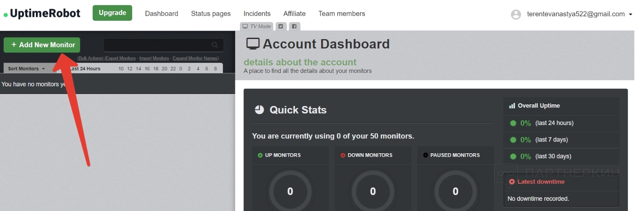The image size is (641, 211).
Task: Go to Status pages
Action: 211,14
